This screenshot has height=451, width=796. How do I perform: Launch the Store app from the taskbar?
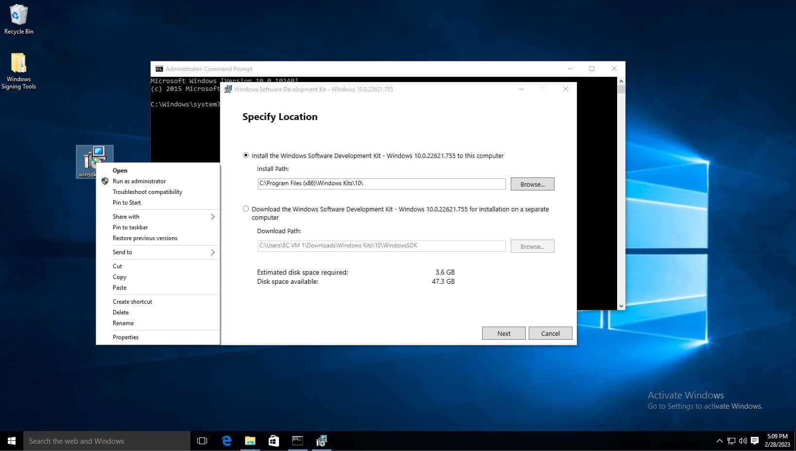coord(274,441)
